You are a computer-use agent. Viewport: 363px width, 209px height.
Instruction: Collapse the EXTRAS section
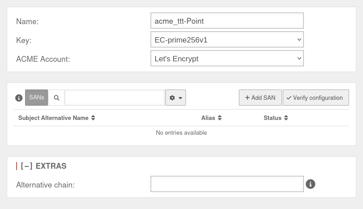tap(27, 166)
